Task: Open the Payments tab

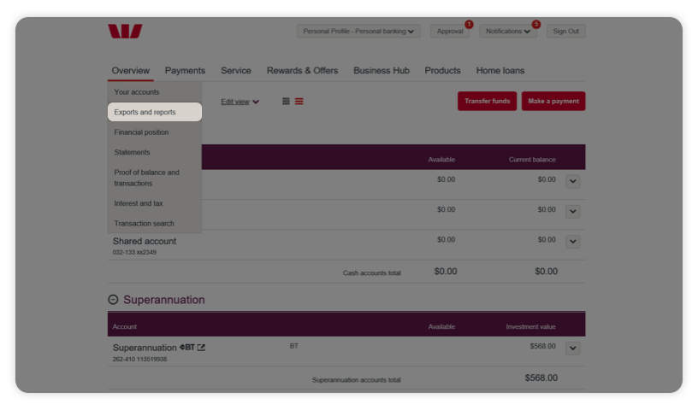Action: 185,71
